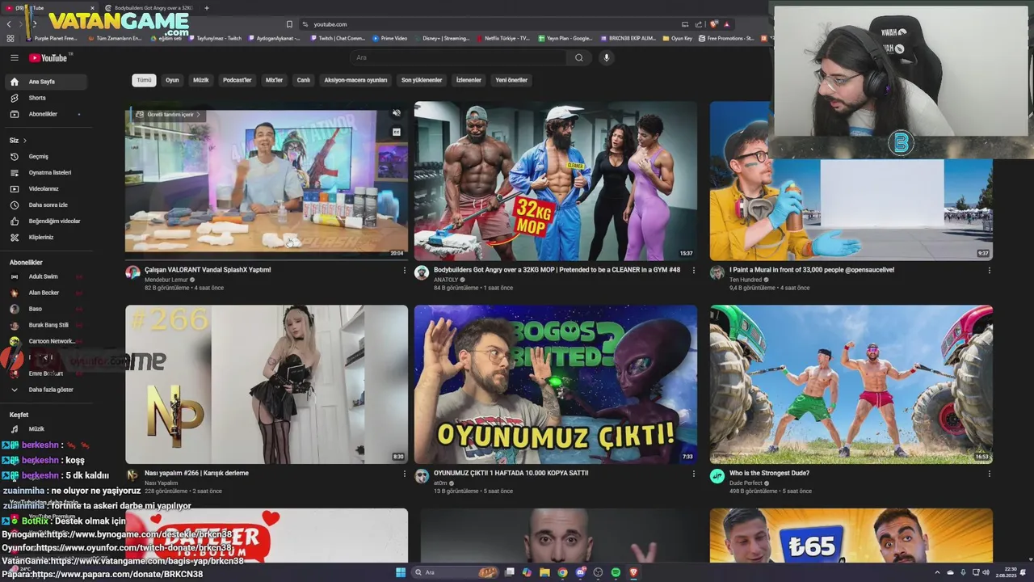The width and height of the screenshot is (1034, 582).
Task: Open Oynatma listeleri in sidebar
Action: click(45, 172)
